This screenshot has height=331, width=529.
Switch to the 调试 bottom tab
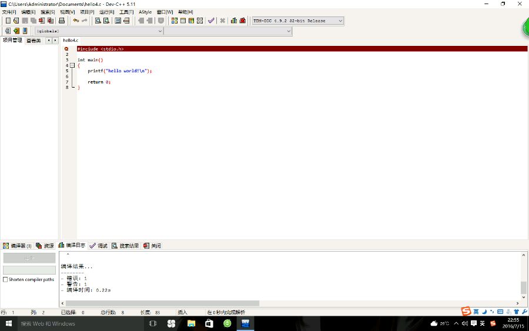(x=99, y=246)
